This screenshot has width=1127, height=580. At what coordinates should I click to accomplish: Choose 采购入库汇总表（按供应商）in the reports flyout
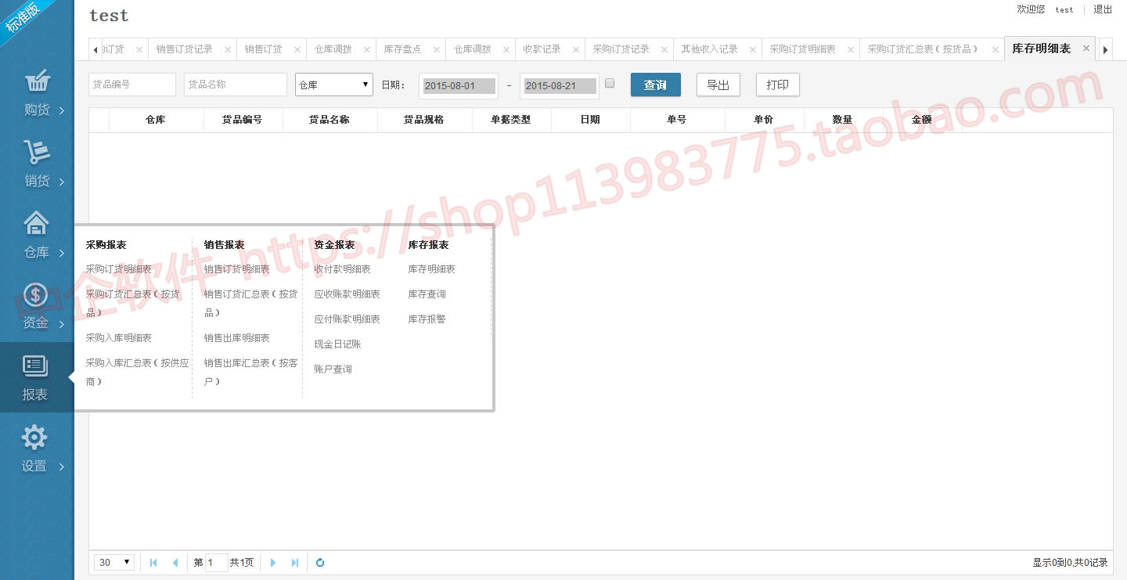point(138,373)
